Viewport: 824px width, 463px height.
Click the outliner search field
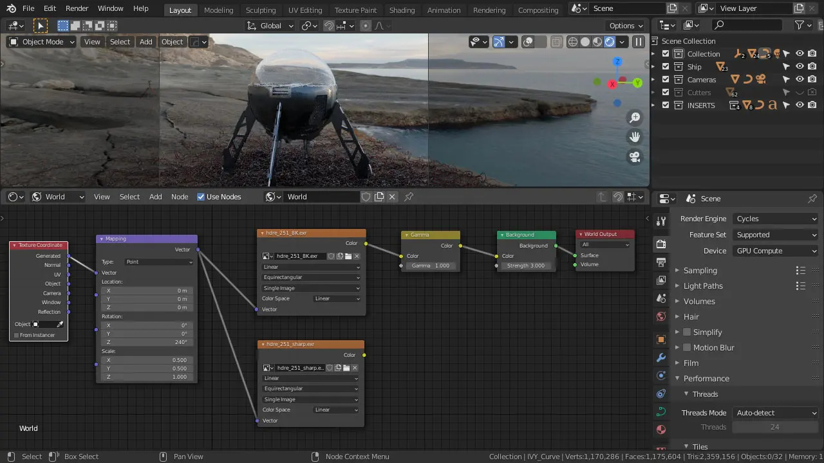[x=747, y=25]
